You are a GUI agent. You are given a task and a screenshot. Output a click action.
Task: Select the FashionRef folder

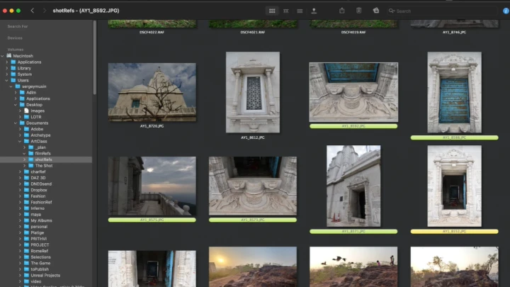[41, 202]
